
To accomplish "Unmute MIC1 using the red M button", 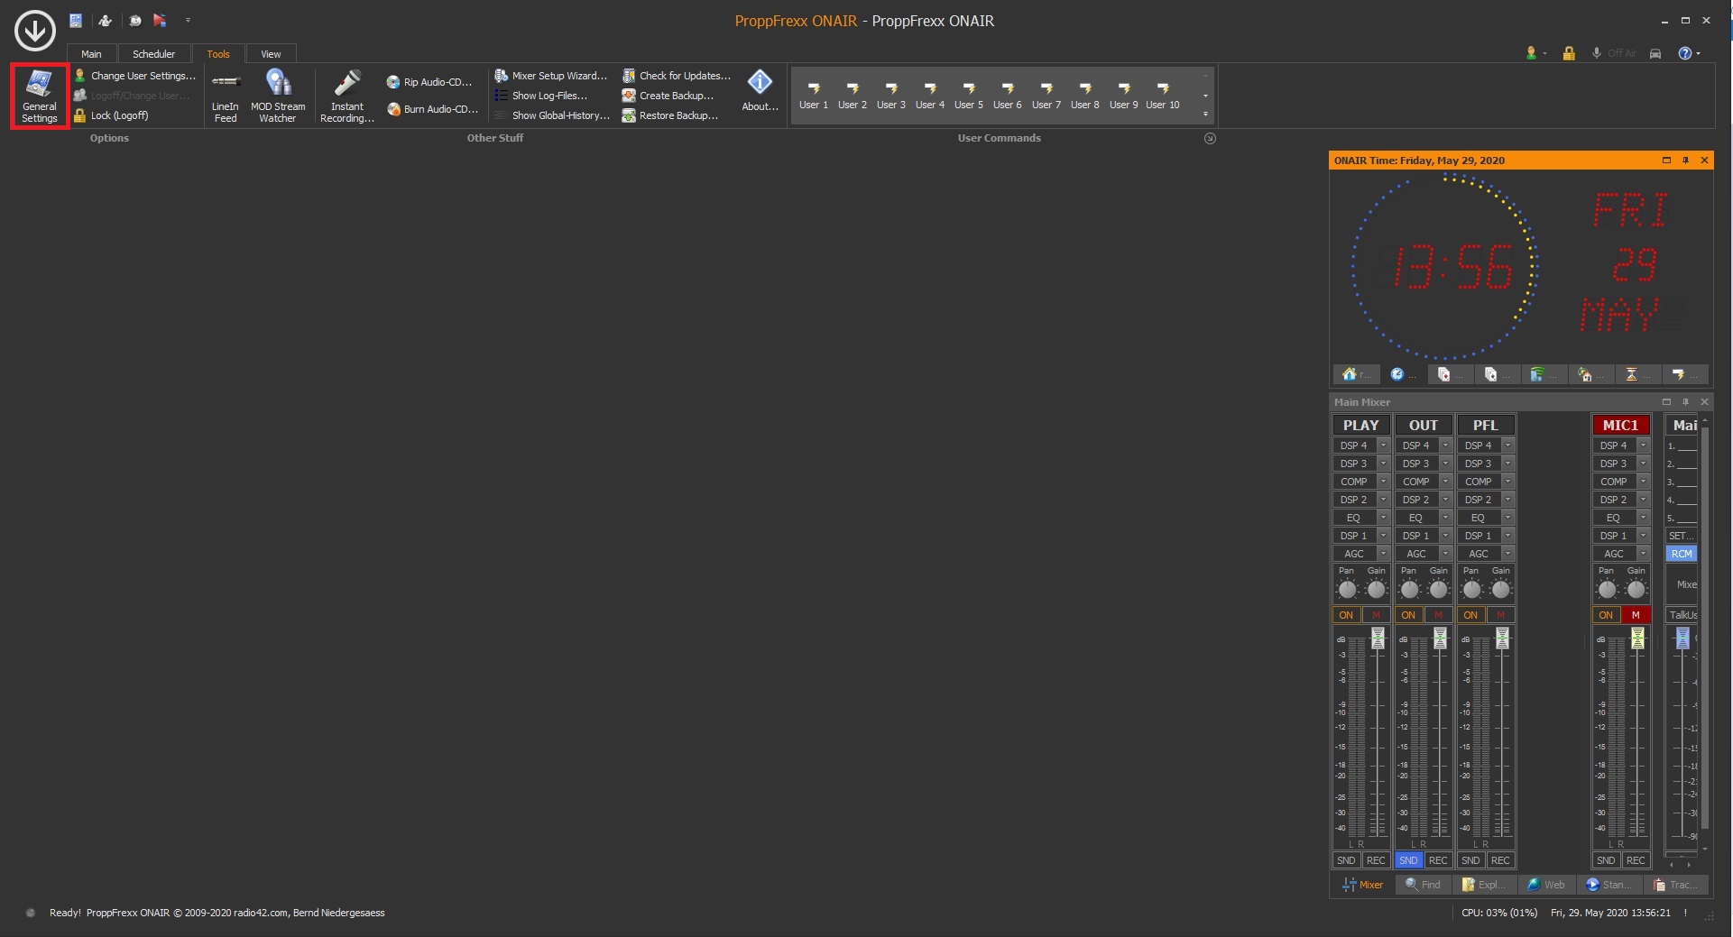I will pos(1636,615).
